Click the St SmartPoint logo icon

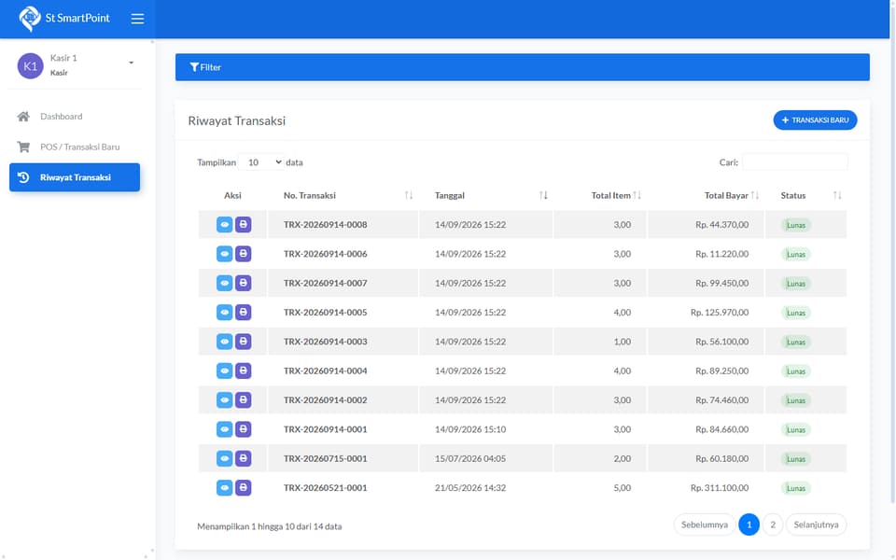[x=30, y=19]
